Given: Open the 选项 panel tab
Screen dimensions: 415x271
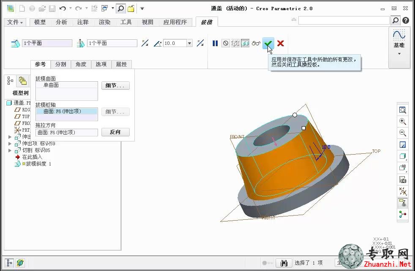Looking at the screenshot, I should pos(101,64).
